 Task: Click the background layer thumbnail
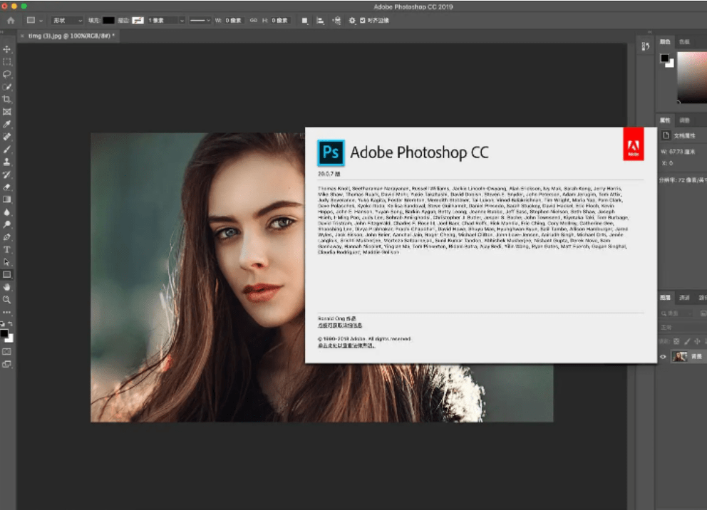pos(679,357)
